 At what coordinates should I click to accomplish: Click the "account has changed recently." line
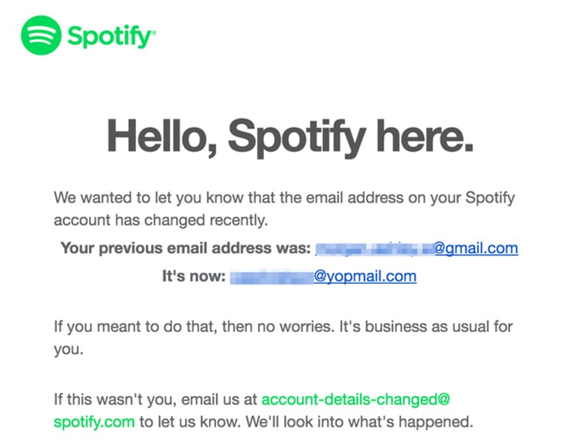click(x=161, y=220)
